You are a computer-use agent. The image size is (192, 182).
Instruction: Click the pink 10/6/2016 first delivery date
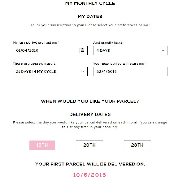(x=90, y=175)
